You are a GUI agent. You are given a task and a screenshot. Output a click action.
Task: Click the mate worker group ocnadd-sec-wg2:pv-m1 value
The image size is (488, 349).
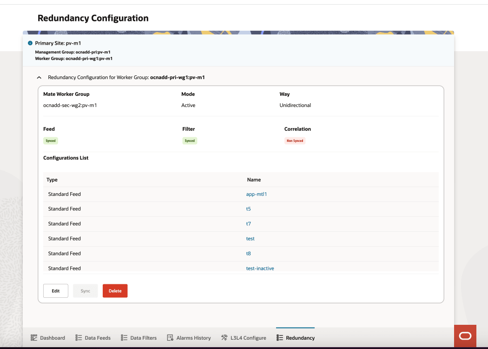coord(70,105)
